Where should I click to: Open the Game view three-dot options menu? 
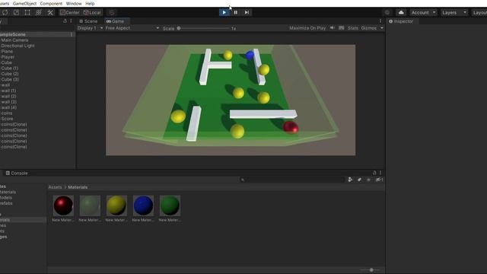click(x=380, y=21)
